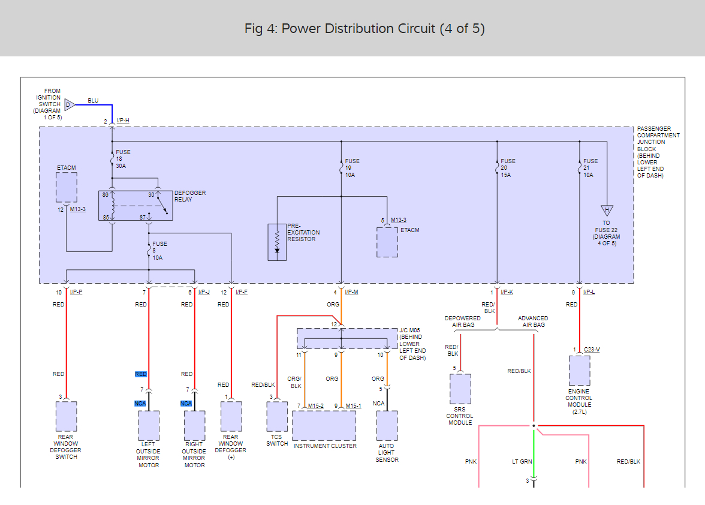
Task: Click the Defogger Relay symbol
Action: [x=135, y=206]
